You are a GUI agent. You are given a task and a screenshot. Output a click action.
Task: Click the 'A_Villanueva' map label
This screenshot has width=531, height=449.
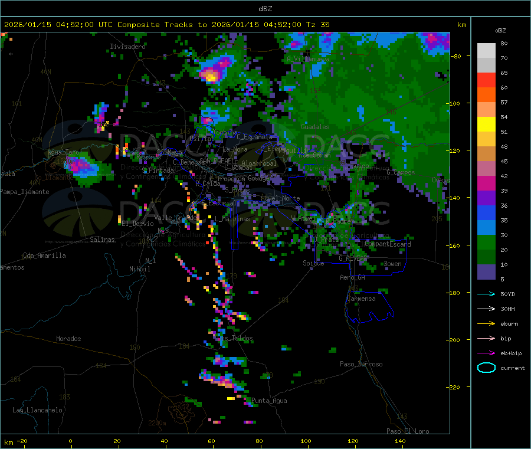(x=308, y=59)
